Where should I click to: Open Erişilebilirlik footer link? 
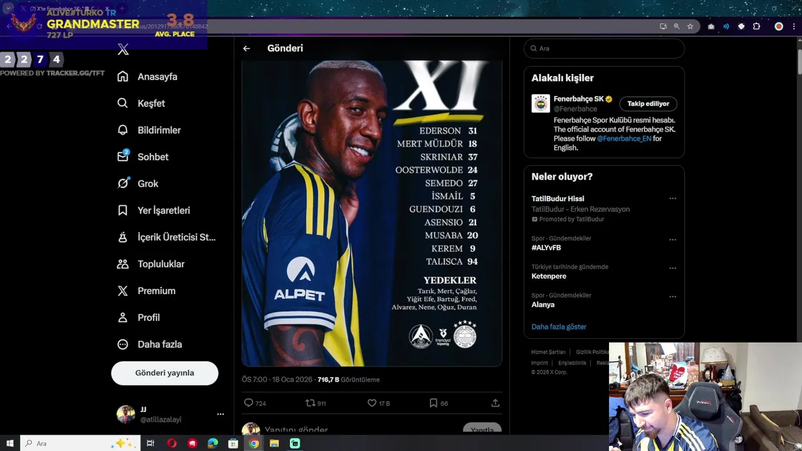click(x=572, y=363)
